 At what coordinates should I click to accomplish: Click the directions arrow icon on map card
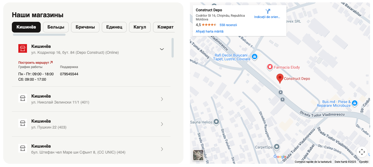268,11
